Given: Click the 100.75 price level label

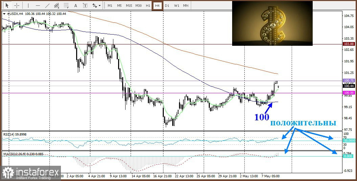Looking at the screenshot, I should [x=349, y=80].
